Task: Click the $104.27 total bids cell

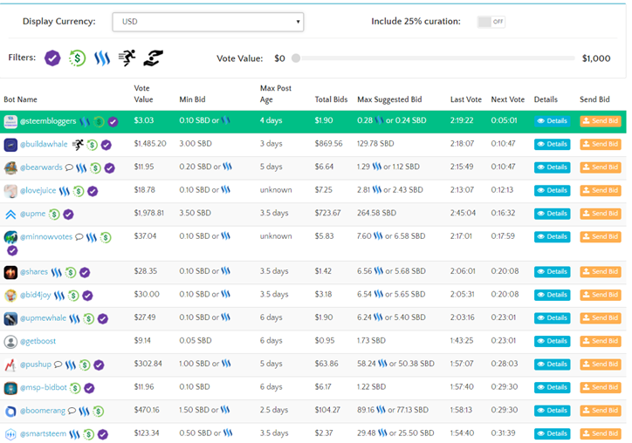Action: (327, 410)
